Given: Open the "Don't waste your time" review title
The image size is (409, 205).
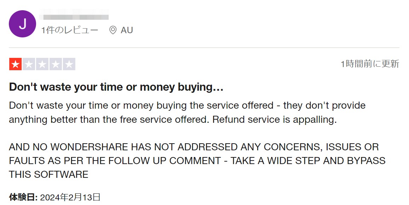Looking at the screenshot, I should (x=116, y=87).
